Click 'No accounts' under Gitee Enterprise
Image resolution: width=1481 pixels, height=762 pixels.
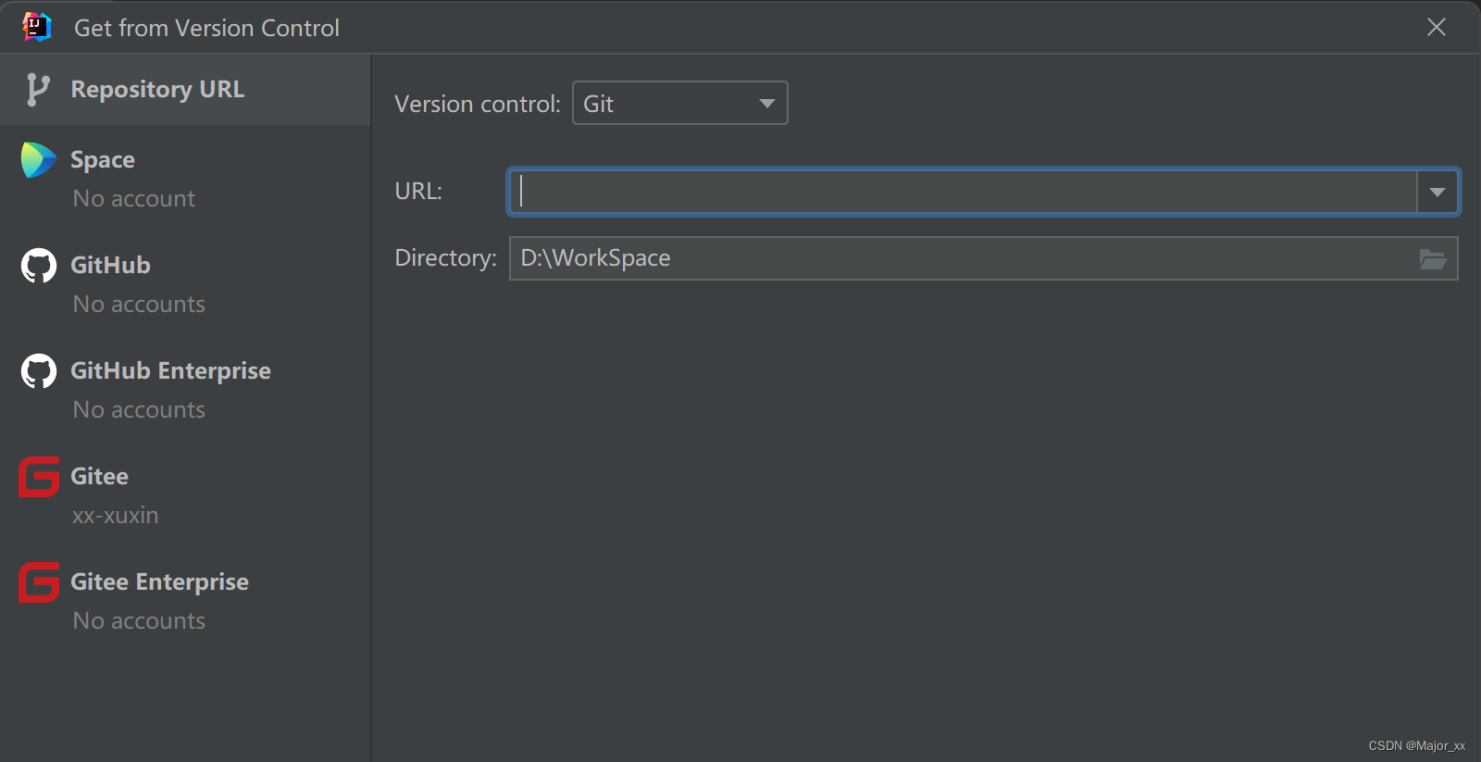[139, 621]
